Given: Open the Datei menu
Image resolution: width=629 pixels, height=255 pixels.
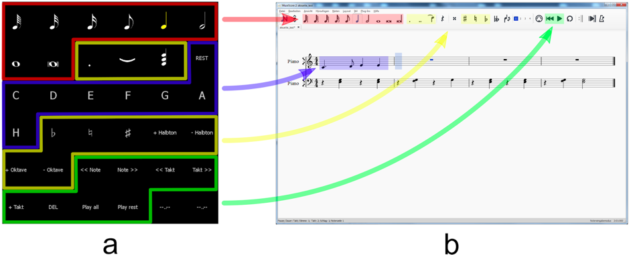Looking at the screenshot, I should coord(282,11).
